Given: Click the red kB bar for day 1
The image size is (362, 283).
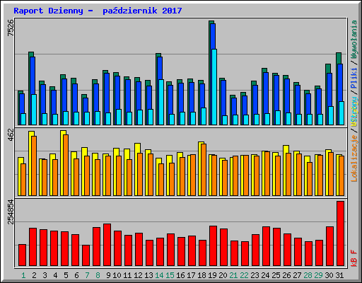Looking at the screenshot, I should [22, 255].
